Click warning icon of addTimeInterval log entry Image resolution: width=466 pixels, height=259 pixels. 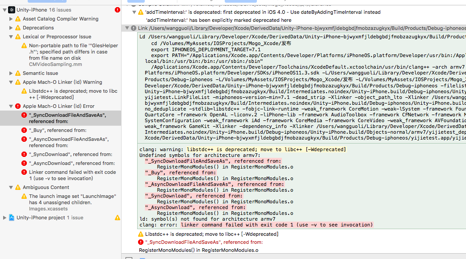pyautogui.click(x=141, y=12)
